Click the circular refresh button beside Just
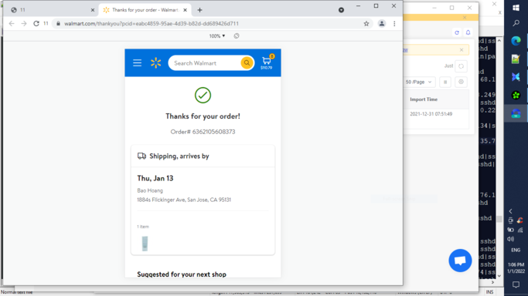528x296 pixels. tap(461, 66)
